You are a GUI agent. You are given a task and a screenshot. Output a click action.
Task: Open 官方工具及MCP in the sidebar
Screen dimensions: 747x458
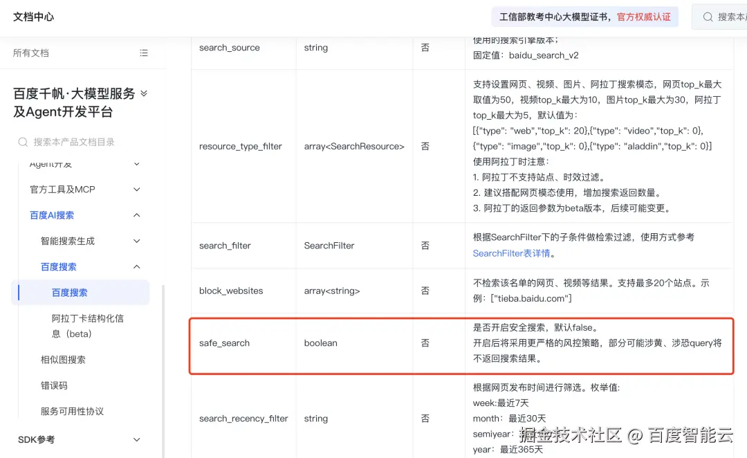click(62, 190)
